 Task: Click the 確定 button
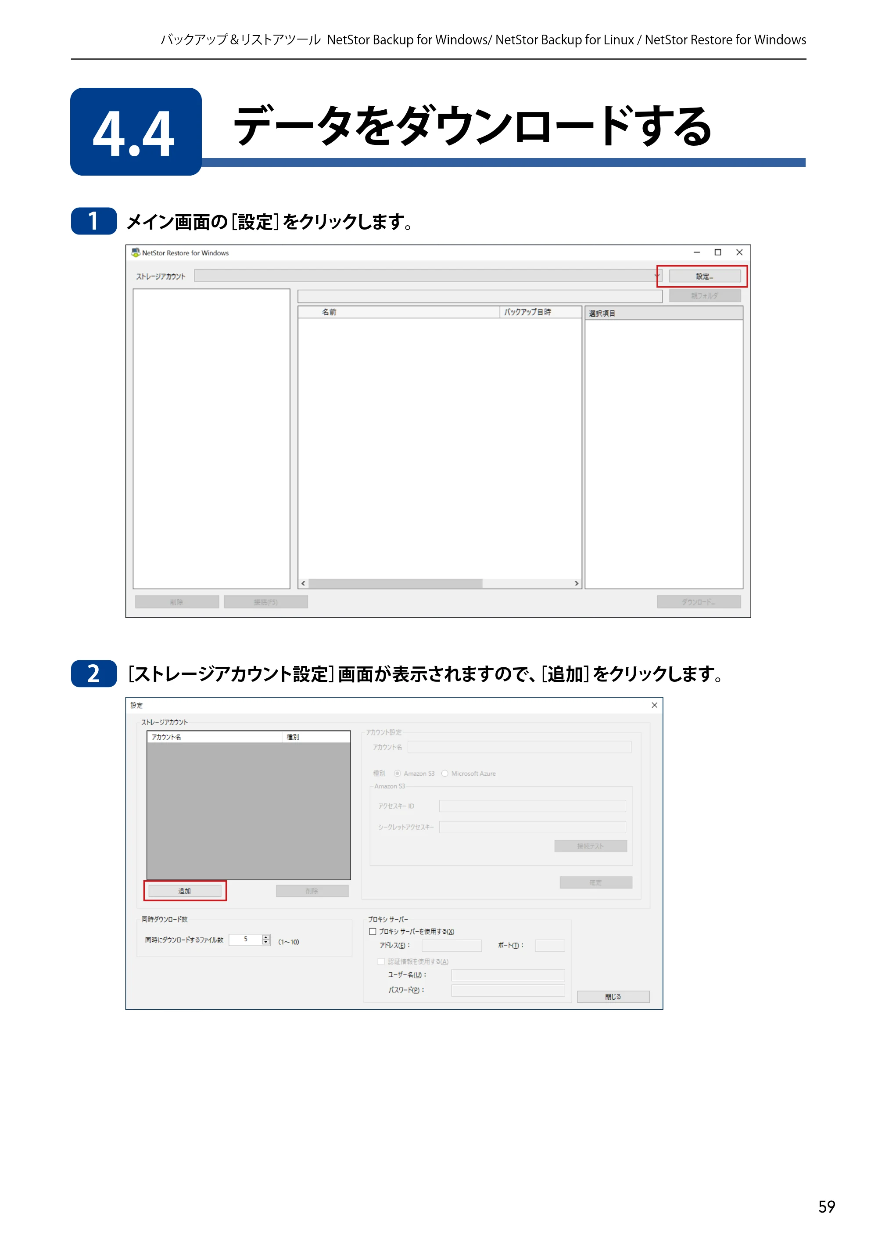click(x=596, y=882)
